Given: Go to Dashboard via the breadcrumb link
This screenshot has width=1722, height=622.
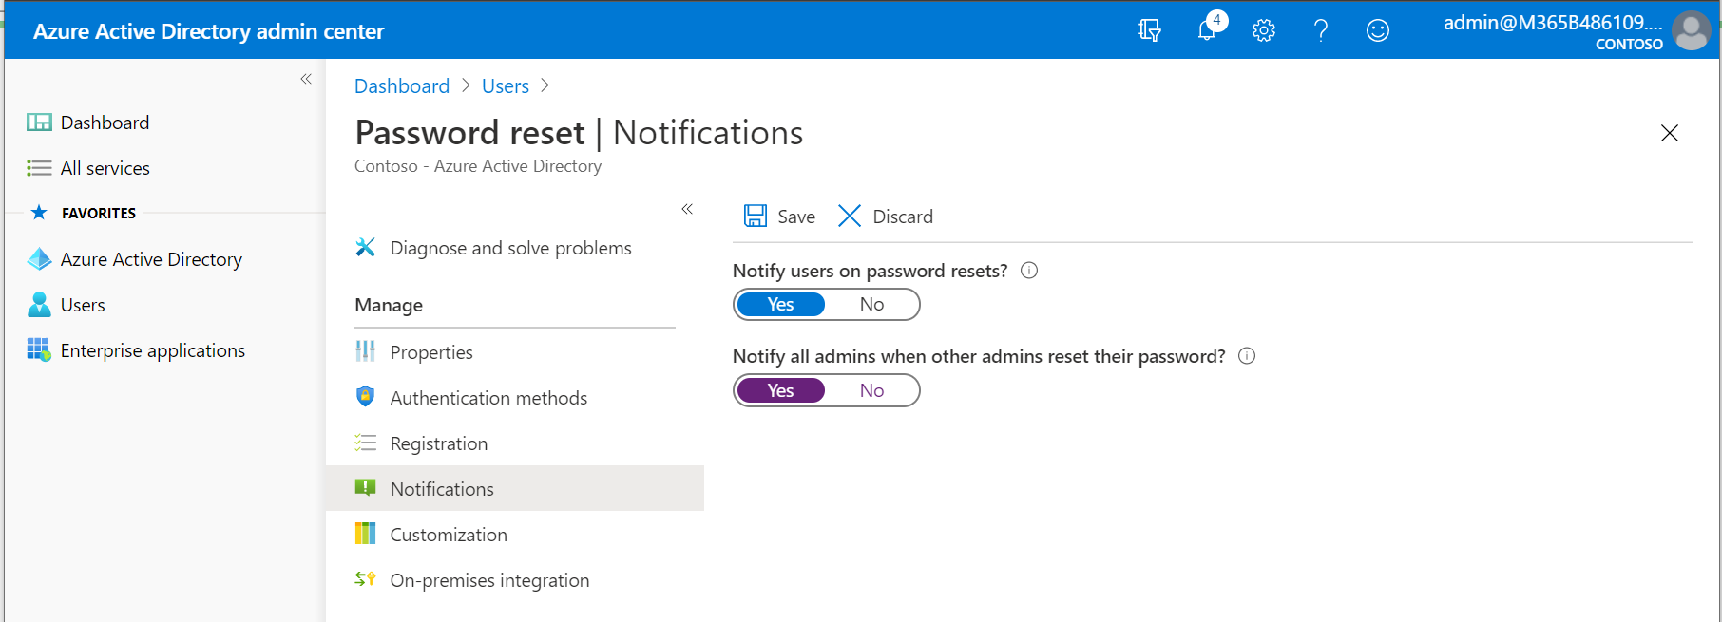Looking at the screenshot, I should point(402,85).
